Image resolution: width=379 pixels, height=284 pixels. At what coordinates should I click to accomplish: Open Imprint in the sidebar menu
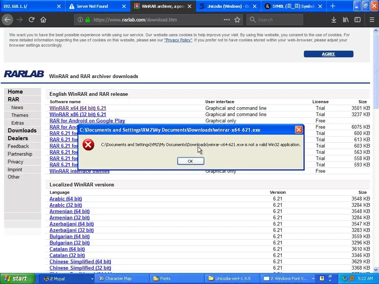pos(15,169)
